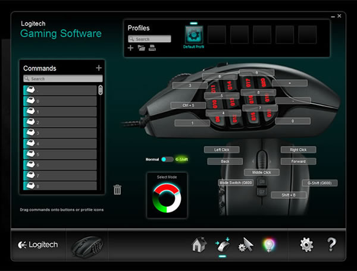Click the trash can delete icon
This screenshot has height=271, width=357.
point(117,190)
